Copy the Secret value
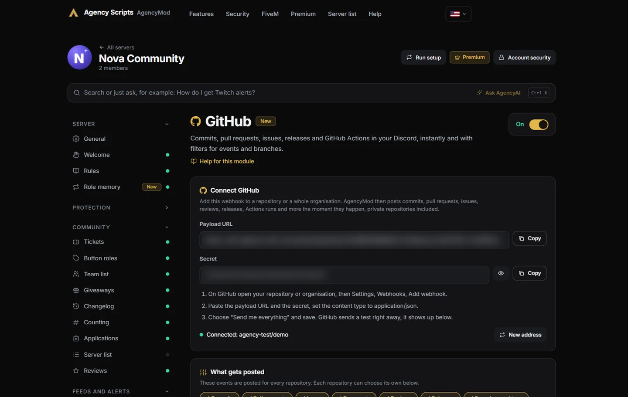Image resolution: width=628 pixels, height=397 pixels. (529, 273)
